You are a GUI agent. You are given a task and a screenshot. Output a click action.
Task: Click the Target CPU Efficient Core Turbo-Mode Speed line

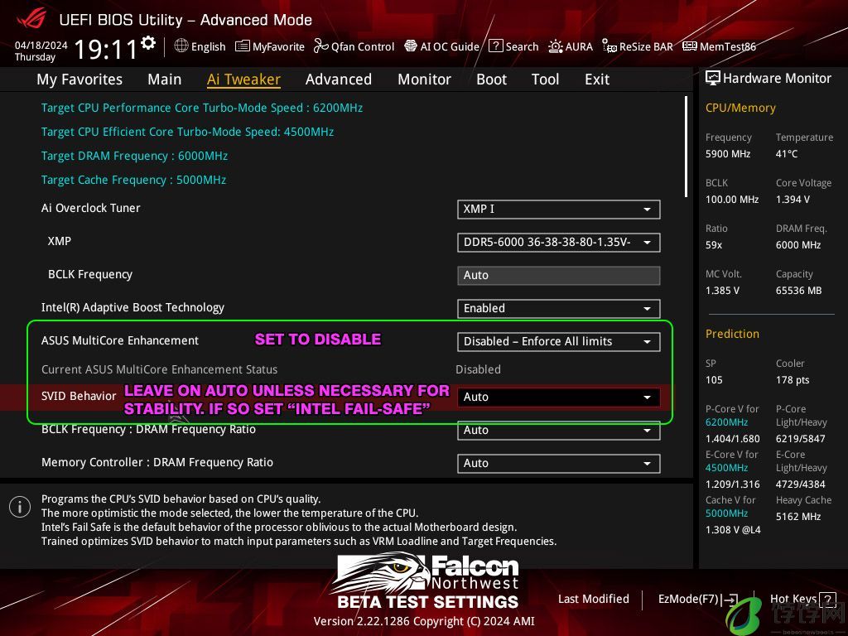pyautogui.click(x=187, y=132)
